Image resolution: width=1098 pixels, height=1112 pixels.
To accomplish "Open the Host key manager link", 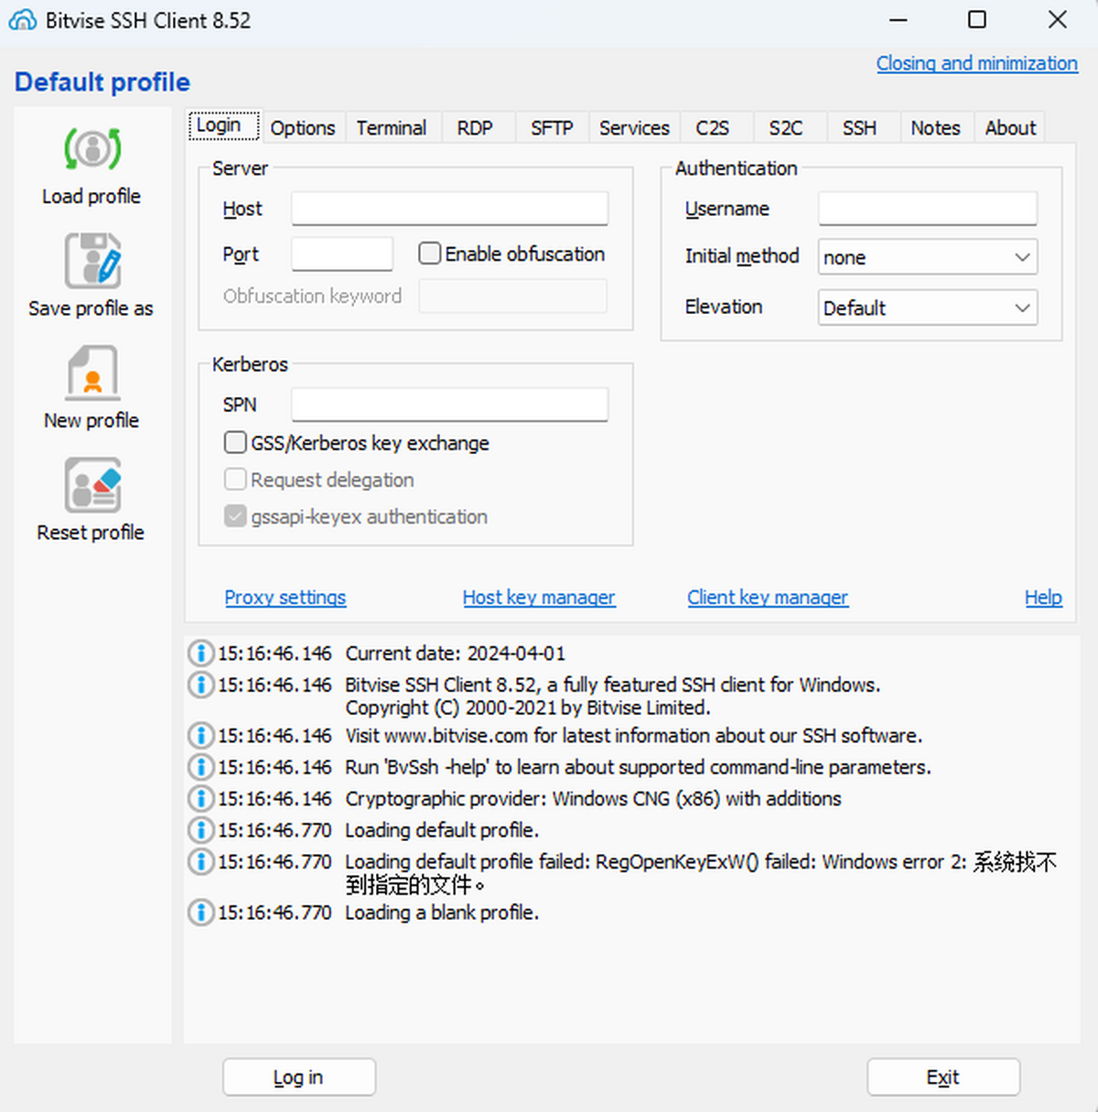I will (539, 598).
